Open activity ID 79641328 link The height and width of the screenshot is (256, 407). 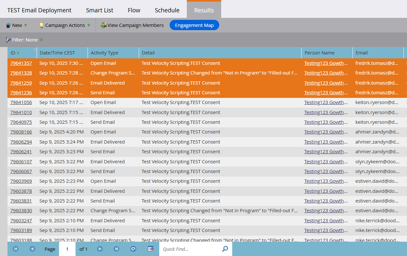click(21, 73)
